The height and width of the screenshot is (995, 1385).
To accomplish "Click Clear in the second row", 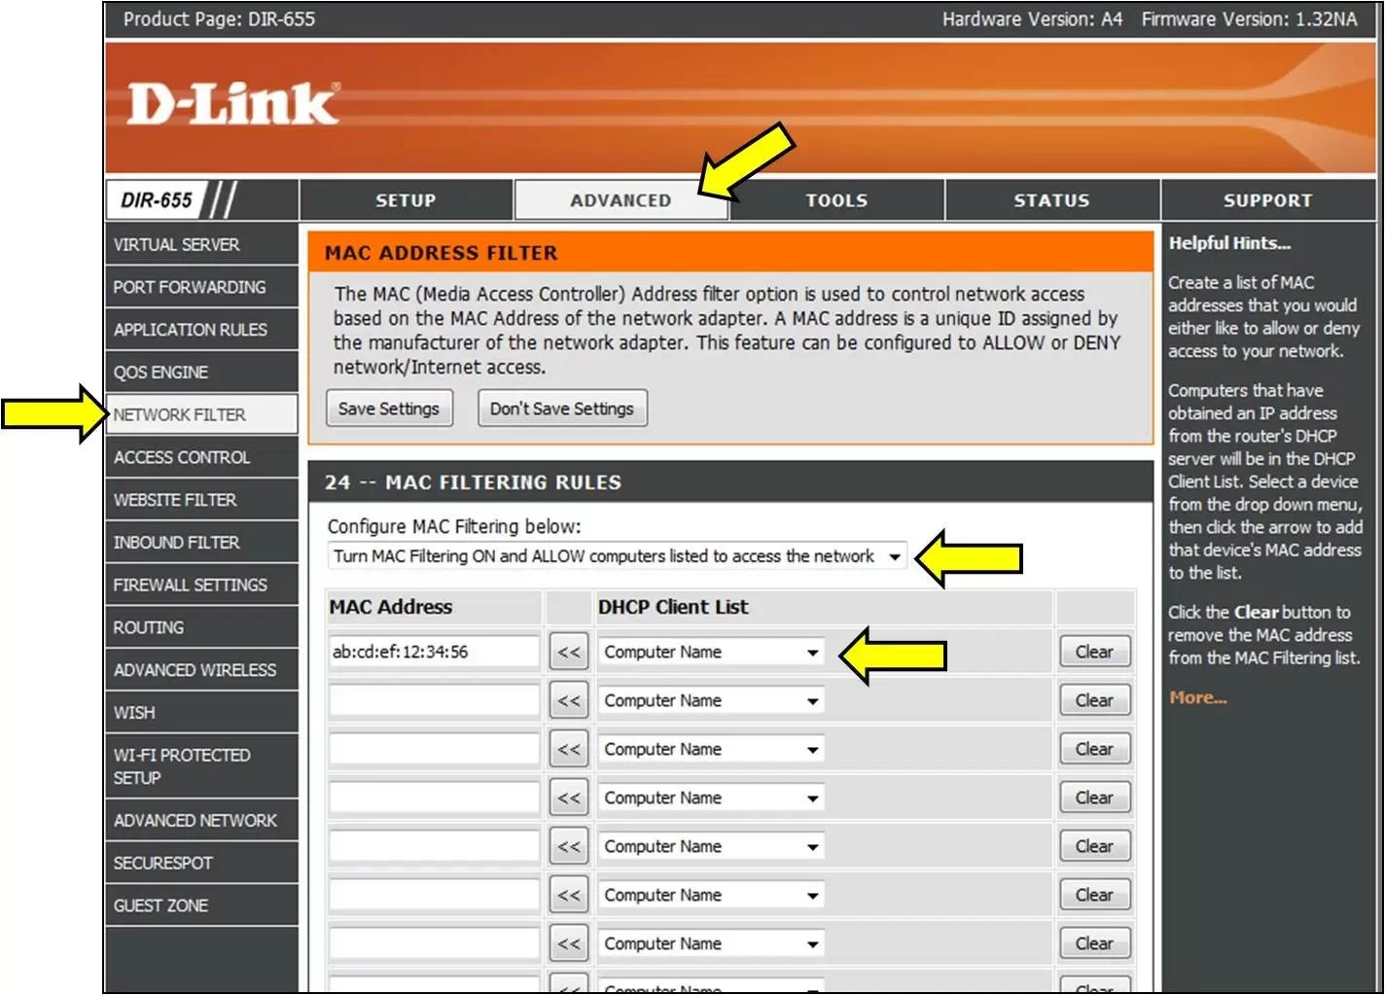I will coord(1094,700).
